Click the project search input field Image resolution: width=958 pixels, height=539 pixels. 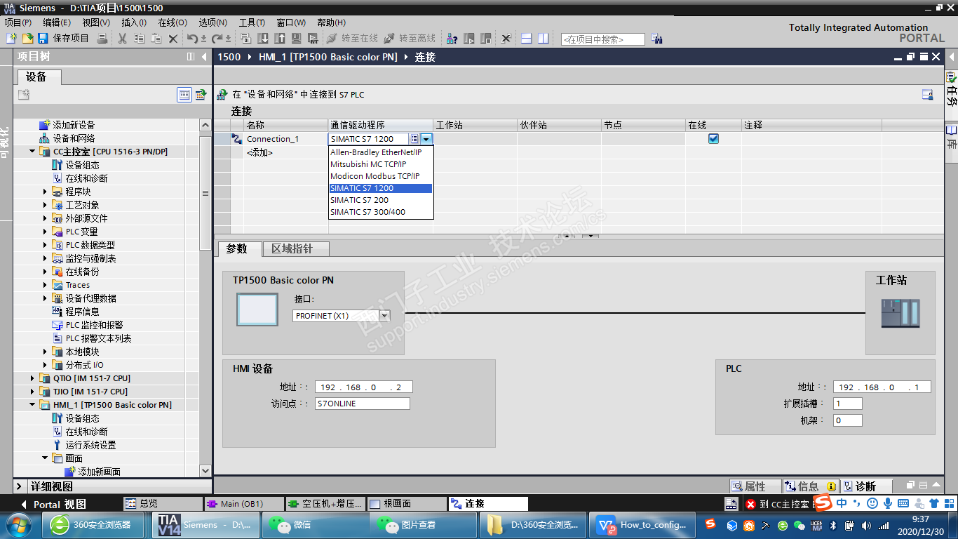click(602, 39)
